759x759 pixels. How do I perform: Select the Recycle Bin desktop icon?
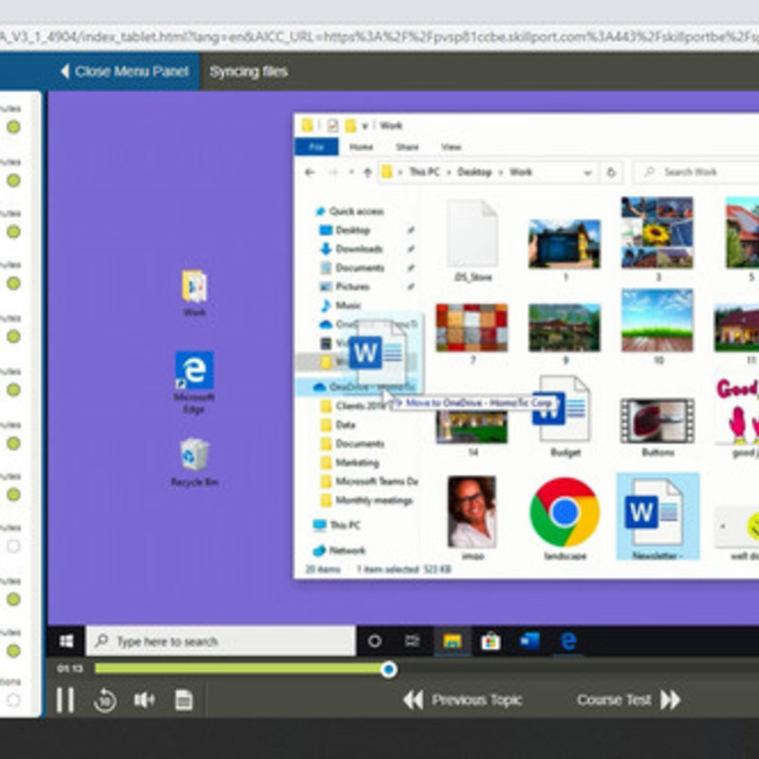(x=194, y=462)
